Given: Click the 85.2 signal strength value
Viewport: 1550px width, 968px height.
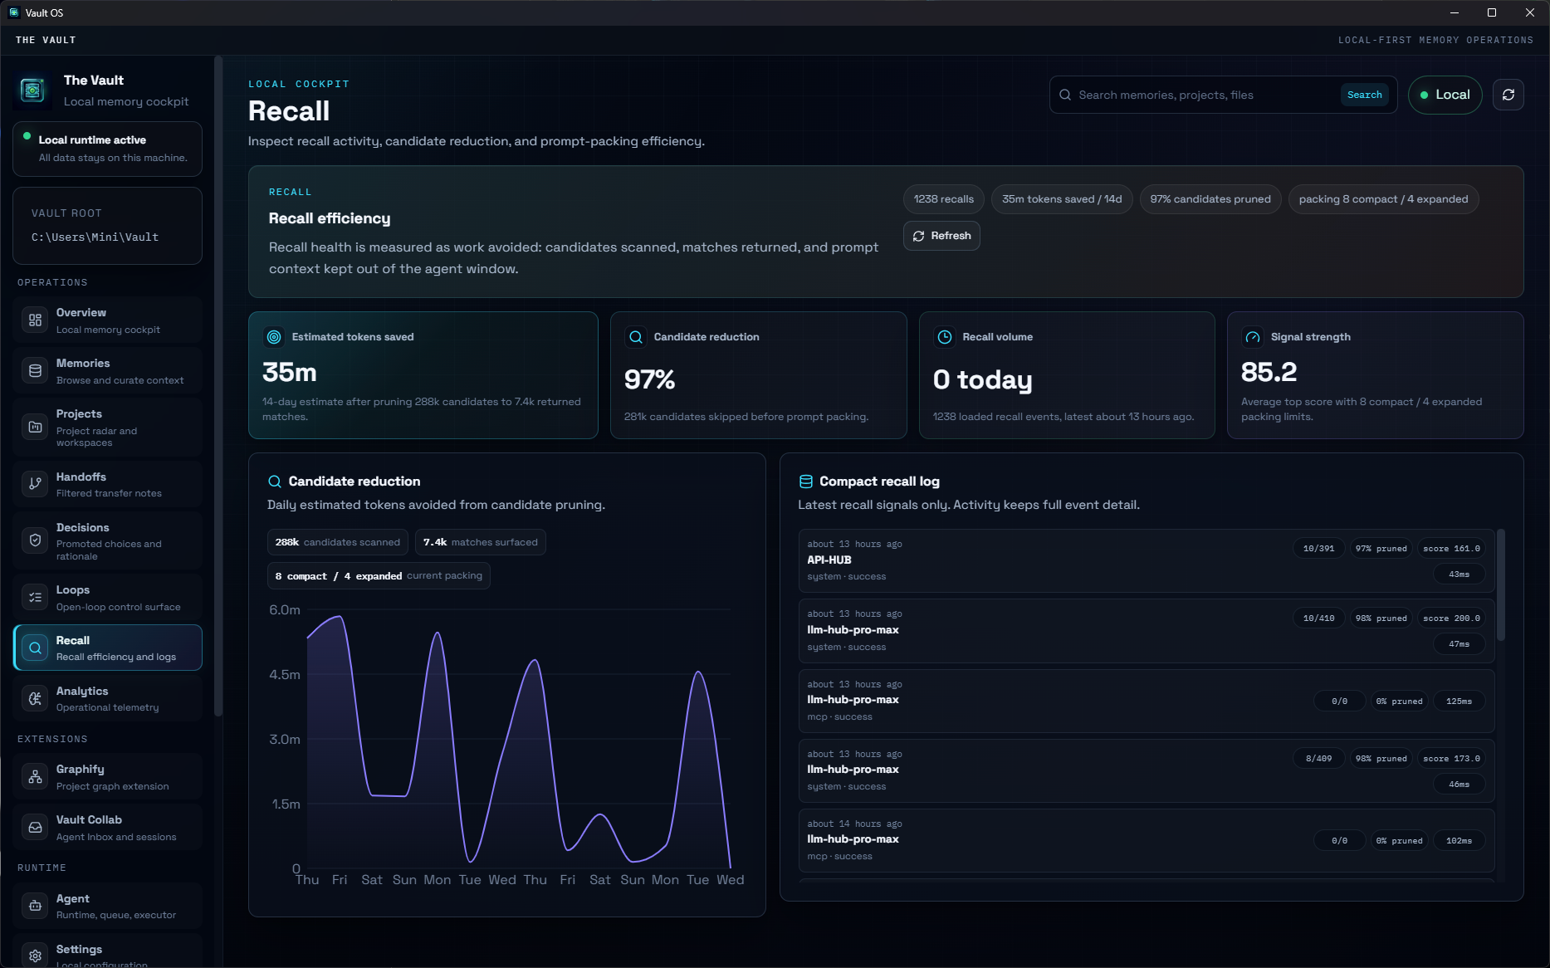Looking at the screenshot, I should point(1269,372).
